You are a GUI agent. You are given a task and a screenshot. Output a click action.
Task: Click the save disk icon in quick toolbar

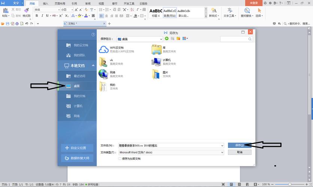(x=7, y=24)
